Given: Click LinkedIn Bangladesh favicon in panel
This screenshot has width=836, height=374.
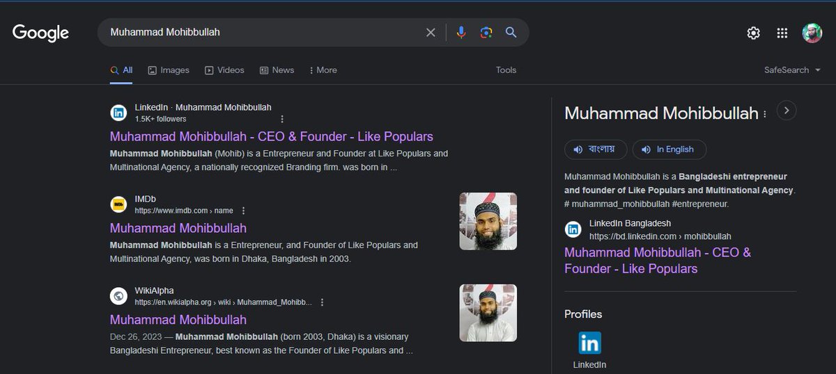Looking at the screenshot, I should [x=573, y=229].
